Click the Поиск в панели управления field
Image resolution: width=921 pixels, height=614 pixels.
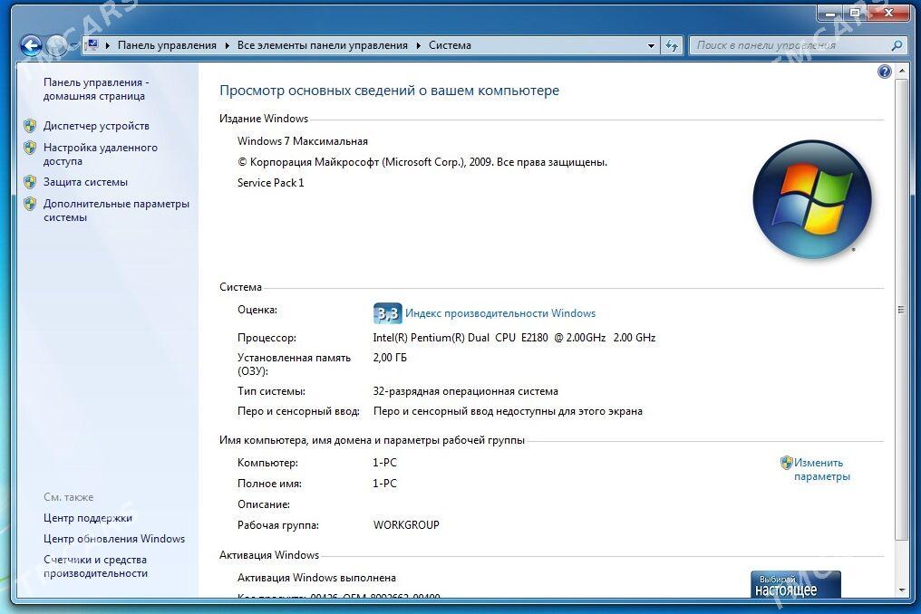pyautogui.click(x=789, y=45)
